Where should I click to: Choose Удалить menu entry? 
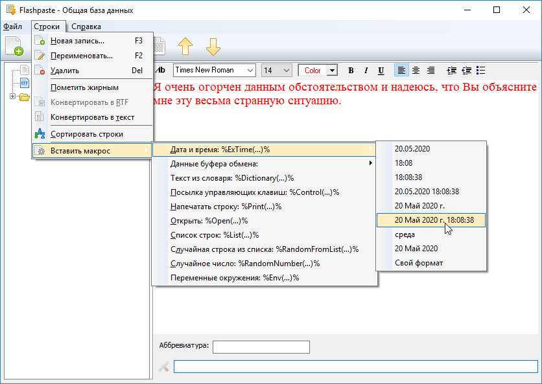[x=92, y=71]
